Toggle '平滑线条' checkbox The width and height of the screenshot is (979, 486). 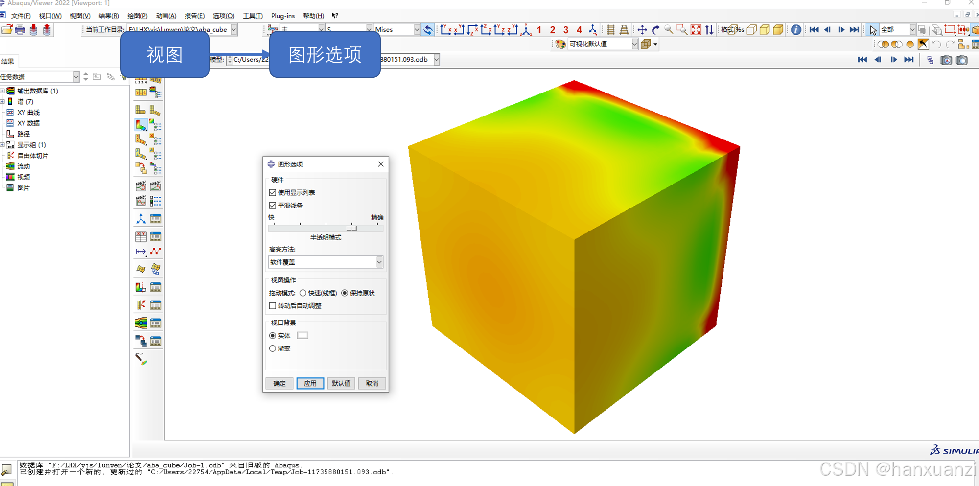click(x=273, y=206)
